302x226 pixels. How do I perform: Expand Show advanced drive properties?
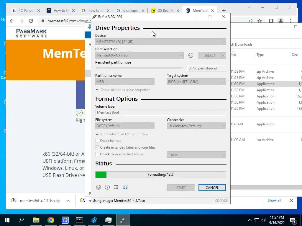point(123,90)
